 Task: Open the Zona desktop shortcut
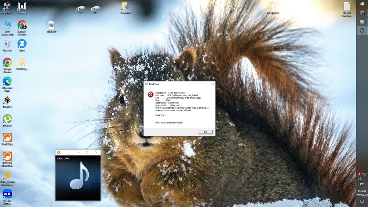[22, 43]
